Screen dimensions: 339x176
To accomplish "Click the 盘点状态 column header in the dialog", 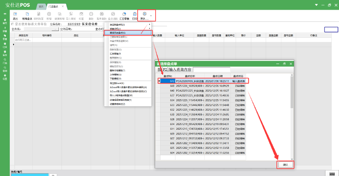I will pos(238,76).
